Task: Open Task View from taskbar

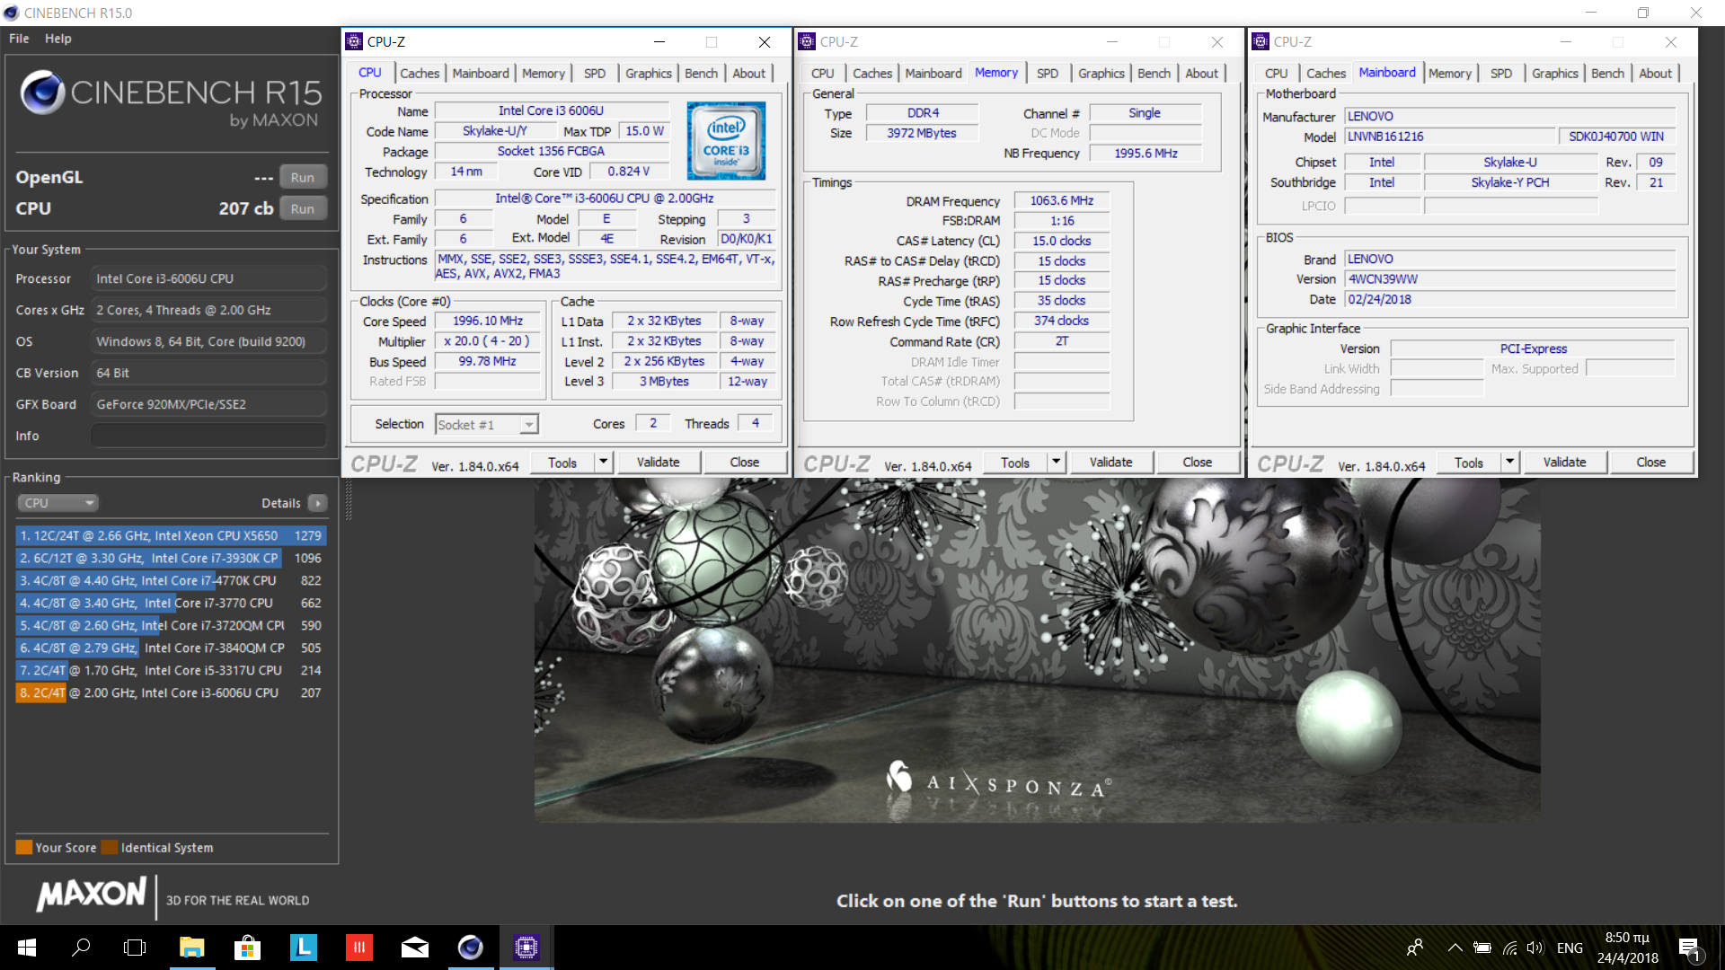Action: click(x=135, y=948)
